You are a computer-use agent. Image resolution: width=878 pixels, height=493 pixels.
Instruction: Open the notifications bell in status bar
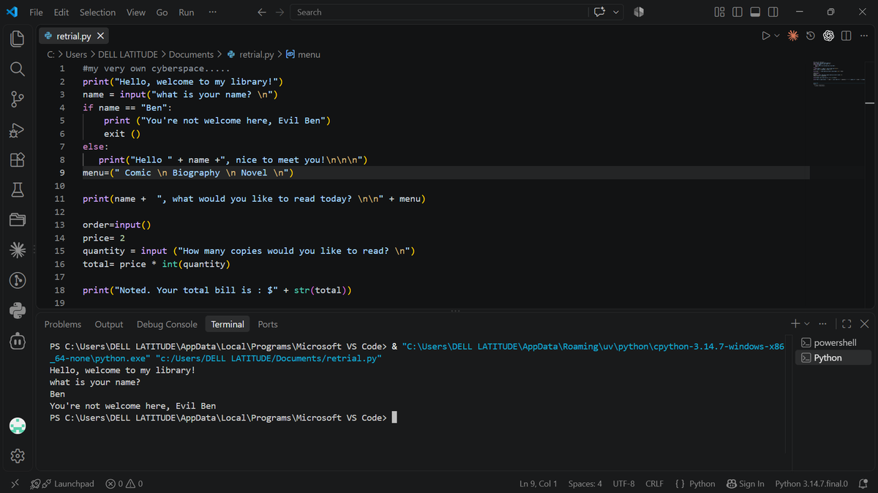click(x=863, y=483)
